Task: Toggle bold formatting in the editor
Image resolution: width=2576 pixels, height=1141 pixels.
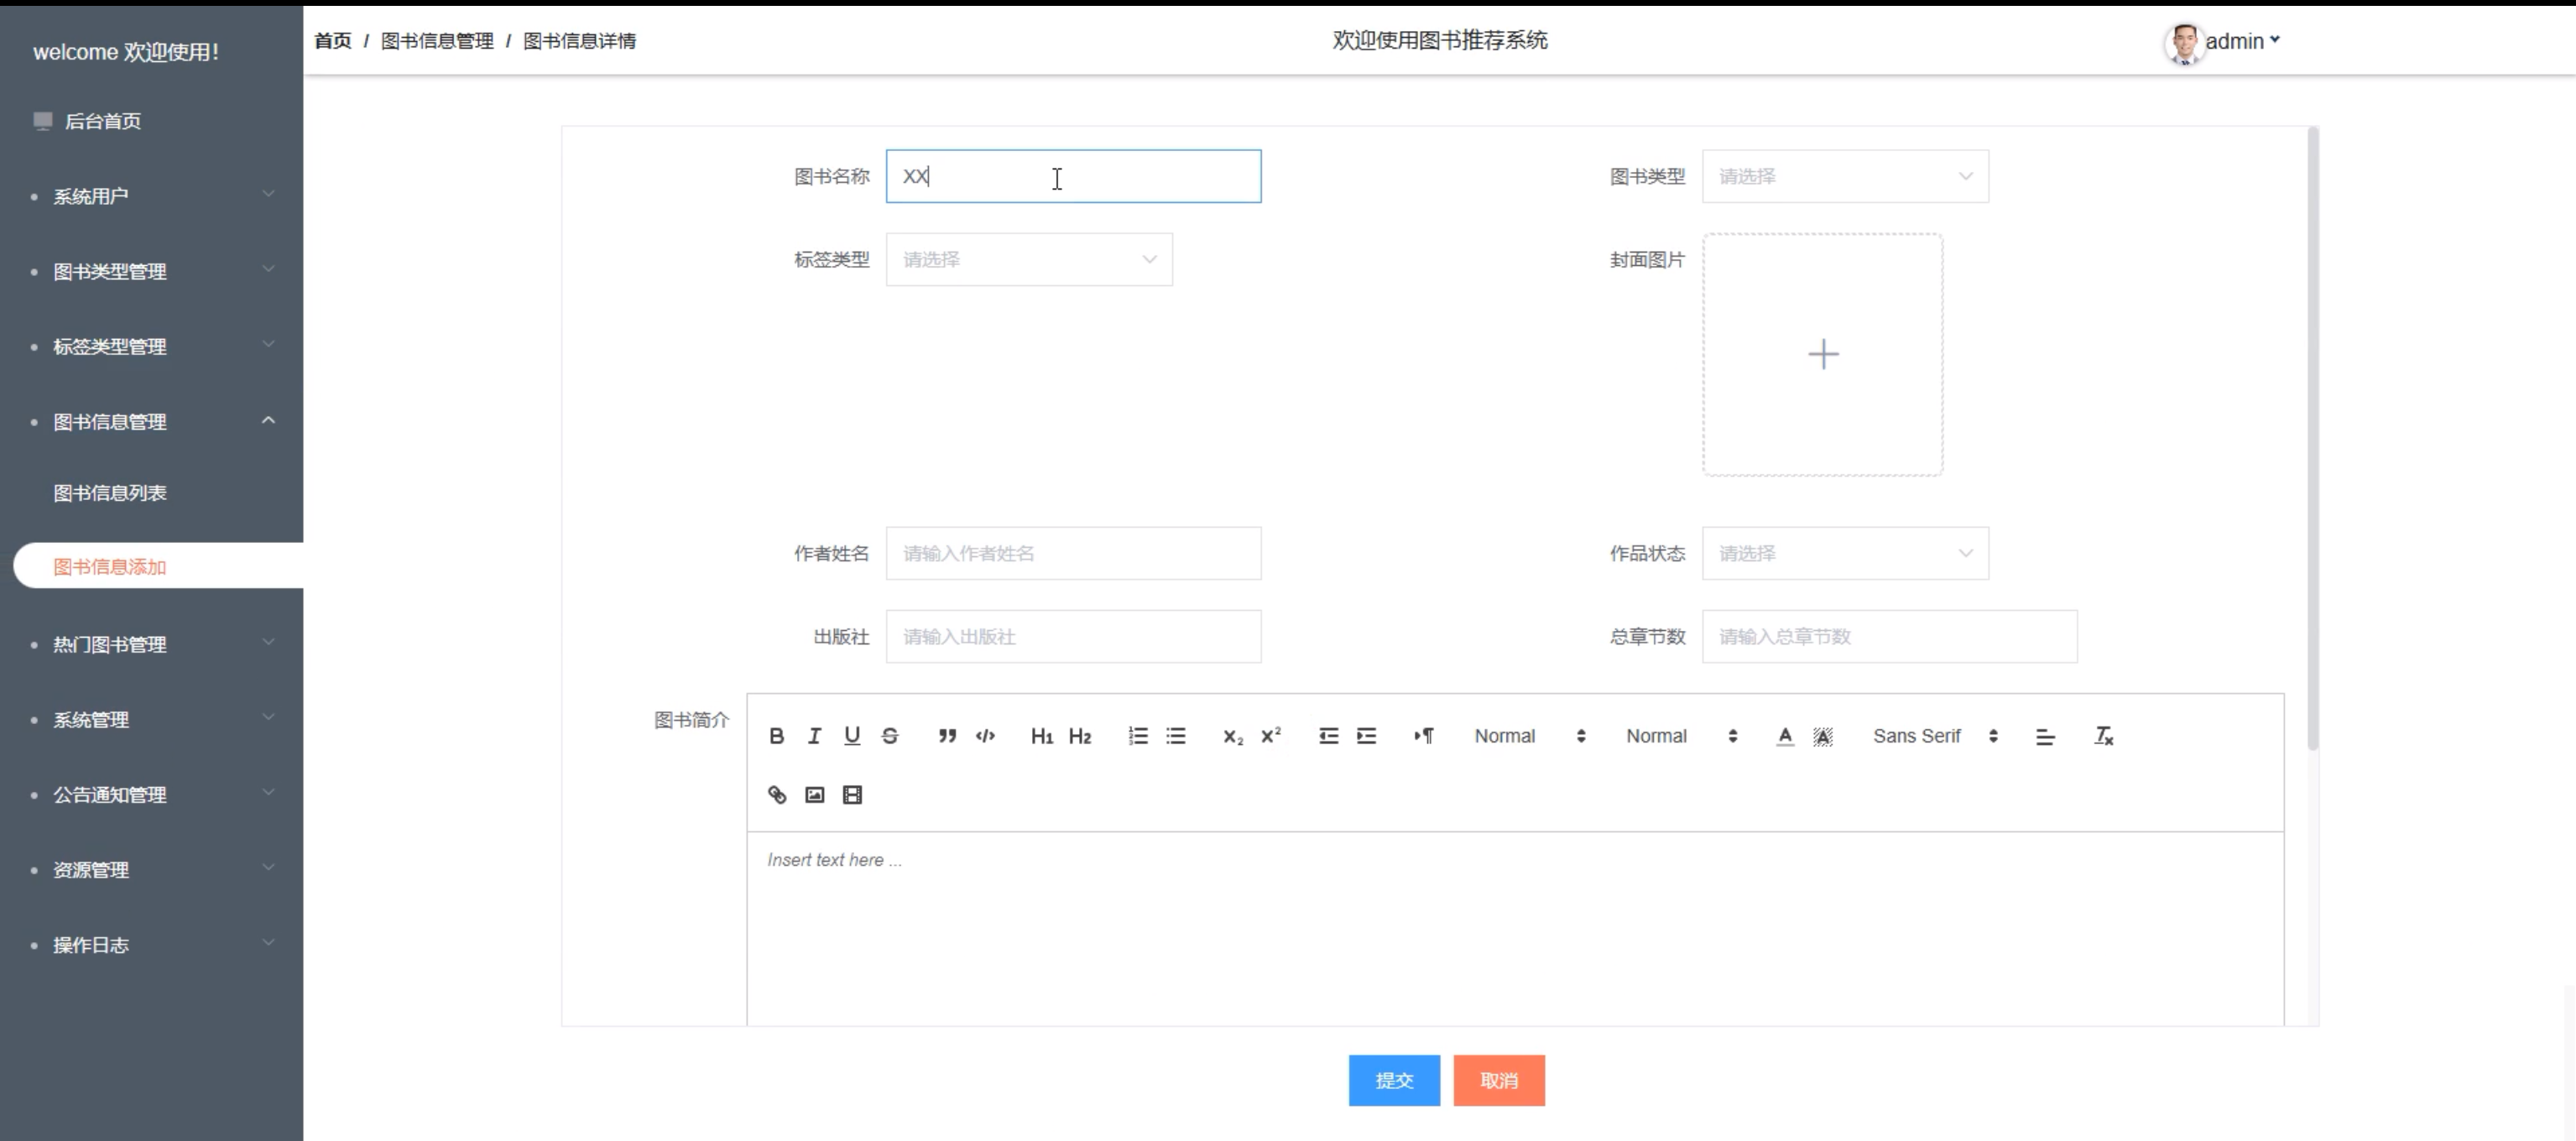Action: [x=776, y=736]
